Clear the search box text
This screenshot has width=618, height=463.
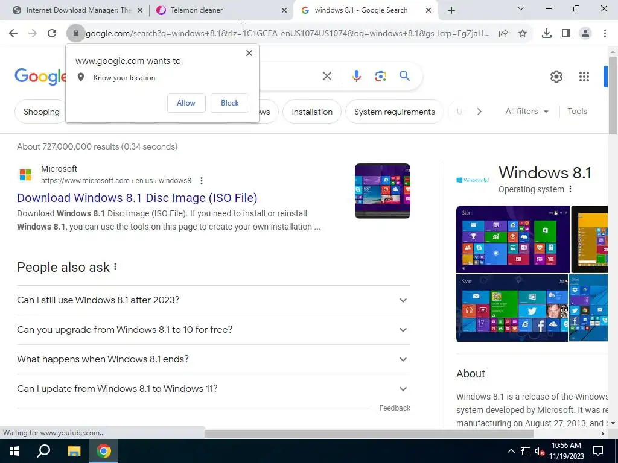point(327,76)
